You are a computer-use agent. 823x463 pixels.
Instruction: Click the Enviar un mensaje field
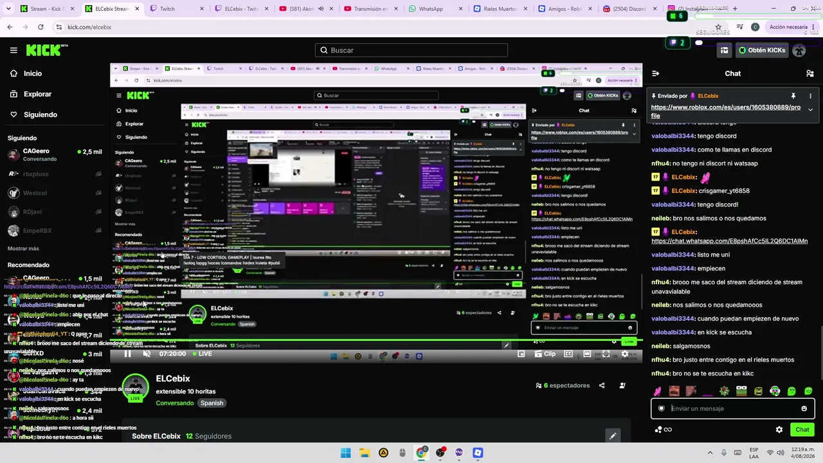coord(733,408)
